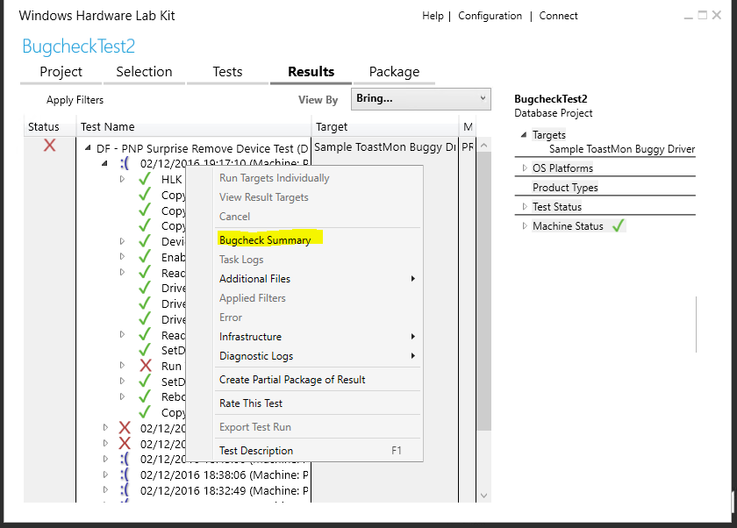This screenshot has height=528, width=737.
Task: Expand the Test Status section
Action: click(525, 207)
